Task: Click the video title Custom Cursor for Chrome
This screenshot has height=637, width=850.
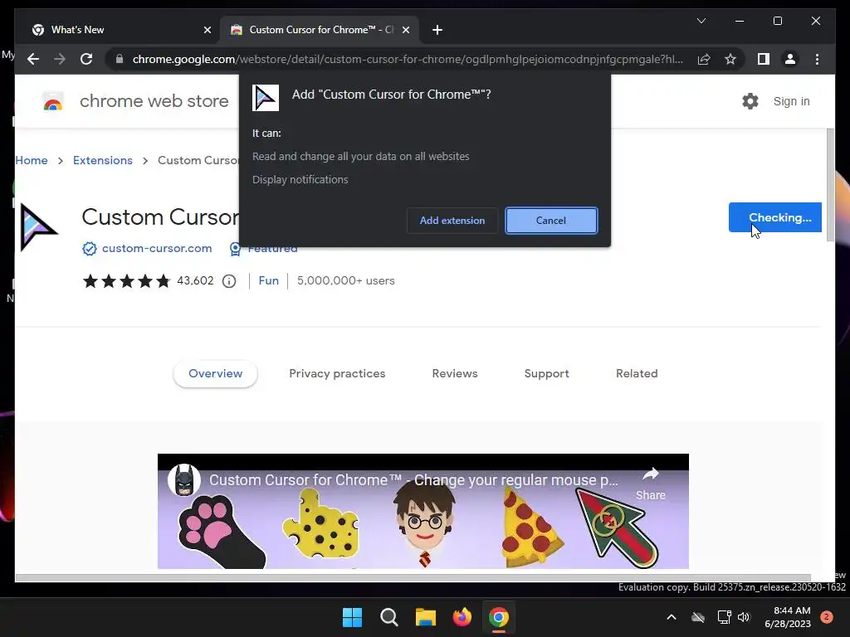Action: 413,480
